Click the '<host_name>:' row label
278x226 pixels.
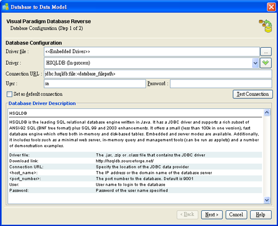click(23, 173)
